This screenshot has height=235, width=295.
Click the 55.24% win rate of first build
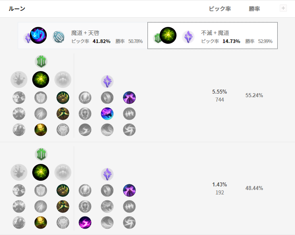(254, 95)
